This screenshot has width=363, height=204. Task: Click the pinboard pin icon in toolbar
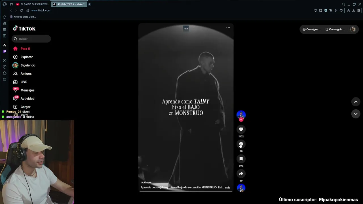click(x=315, y=10)
